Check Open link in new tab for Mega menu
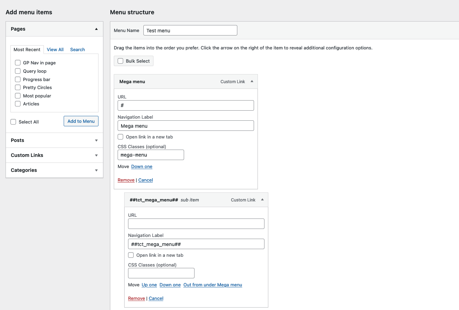 pos(120,137)
